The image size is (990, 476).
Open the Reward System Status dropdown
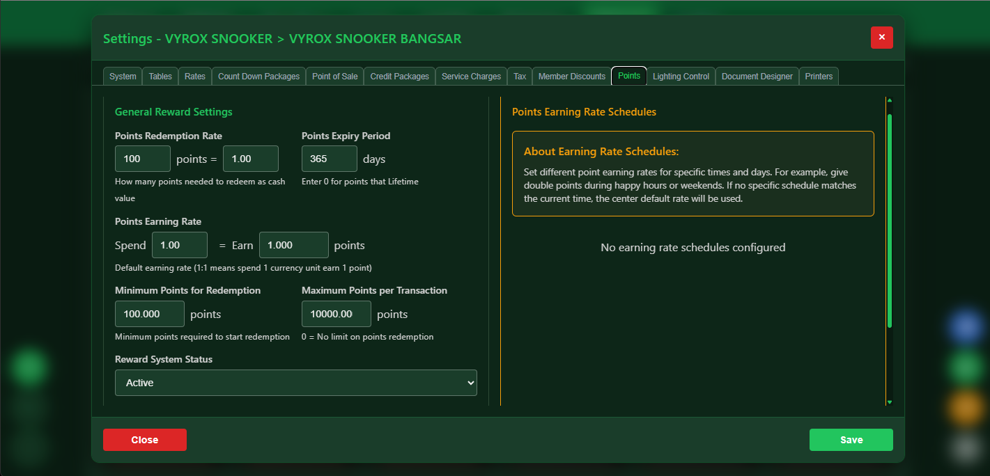click(295, 383)
